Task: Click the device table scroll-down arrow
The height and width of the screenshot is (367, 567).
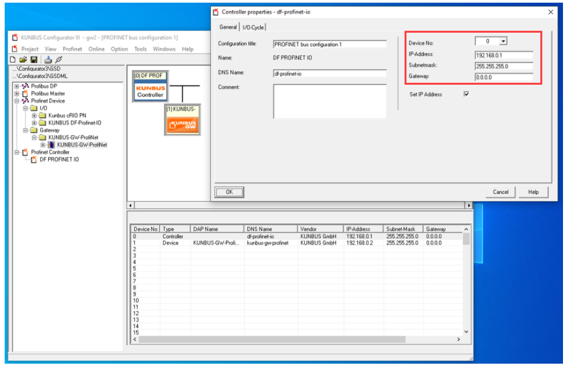Action: 466,332
